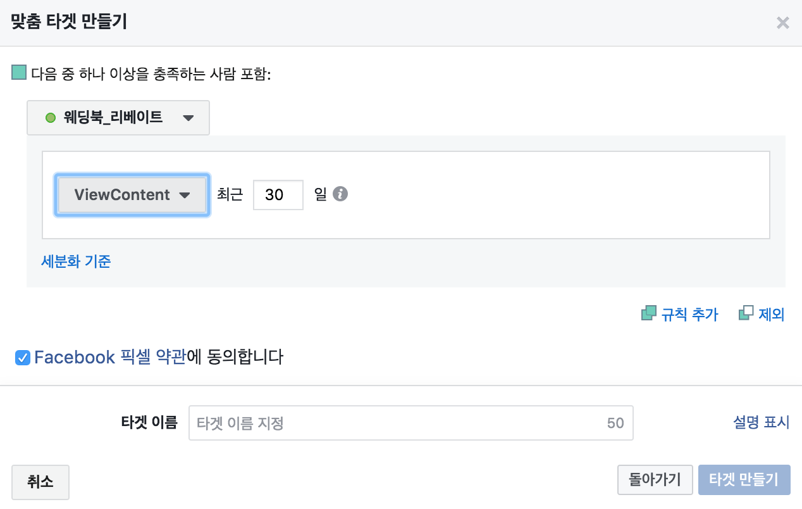This screenshot has width=802, height=509.
Task: Click the info icon beside 일
Action: [341, 194]
